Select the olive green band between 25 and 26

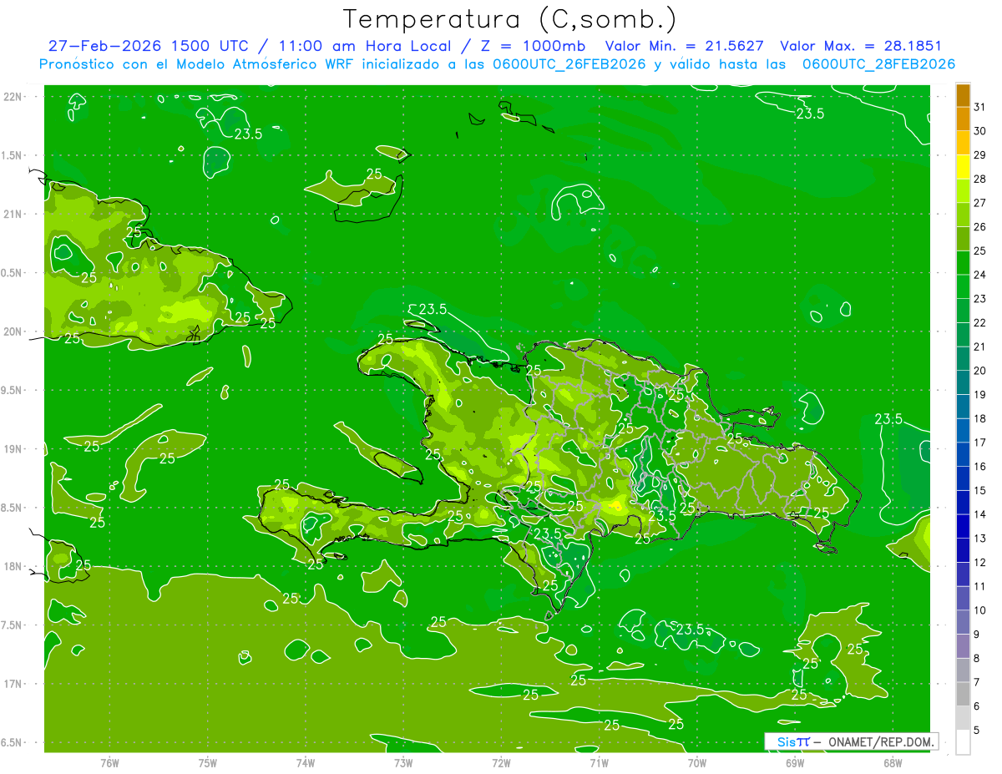[963, 239]
